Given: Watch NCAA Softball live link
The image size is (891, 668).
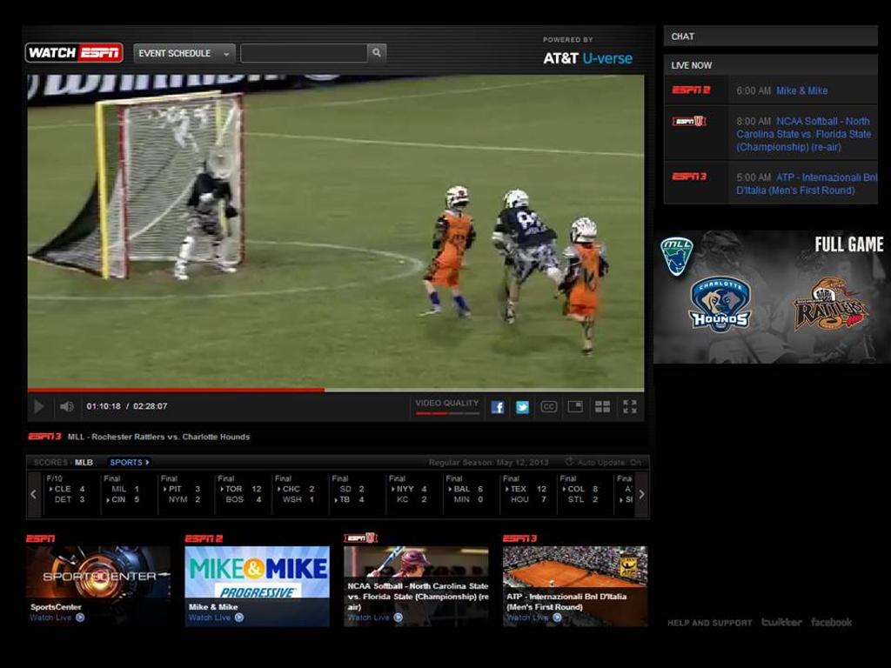Looking at the screenshot, I should click(375, 618).
